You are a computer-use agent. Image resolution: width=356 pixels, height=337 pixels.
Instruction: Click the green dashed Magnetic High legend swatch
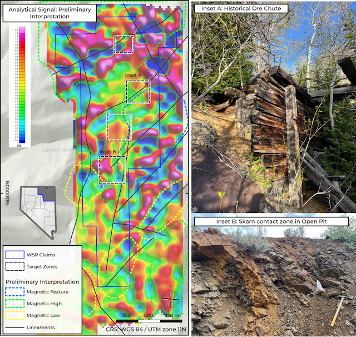click(15, 304)
